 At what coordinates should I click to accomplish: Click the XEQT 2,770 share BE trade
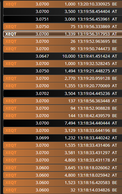[x=62, y=79]
